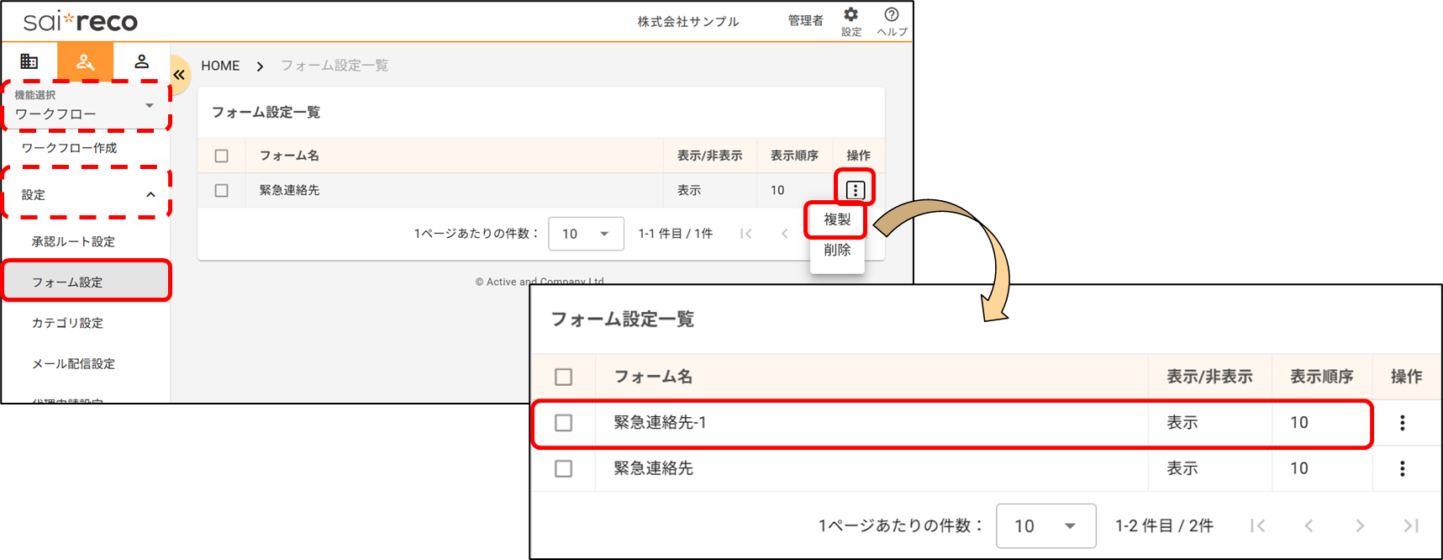Check the 緊急連絡先 row in upper list
The image size is (1443, 560).
click(x=222, y=191)
